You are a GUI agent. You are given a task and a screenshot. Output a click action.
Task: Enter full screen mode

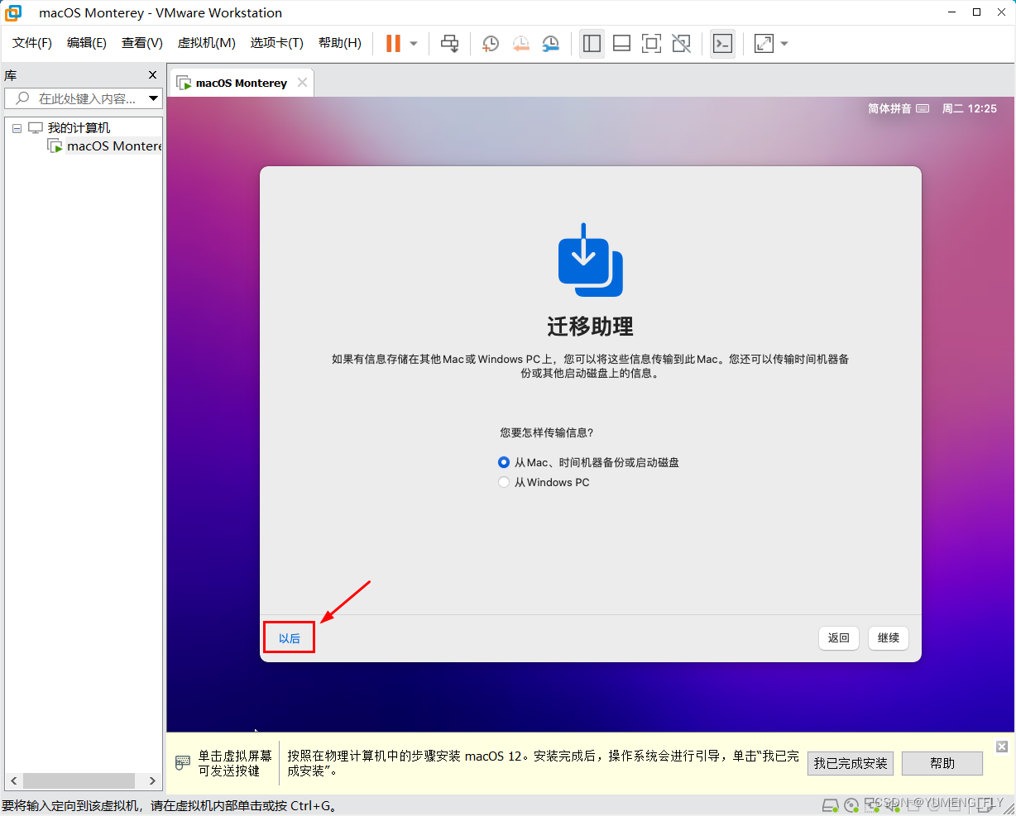pos(651,43)
